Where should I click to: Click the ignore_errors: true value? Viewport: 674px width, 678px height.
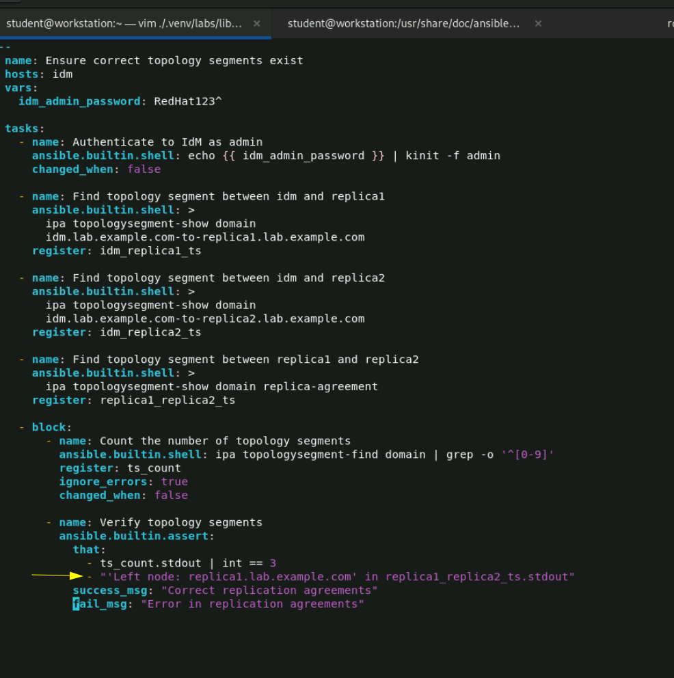click(174, 482)
